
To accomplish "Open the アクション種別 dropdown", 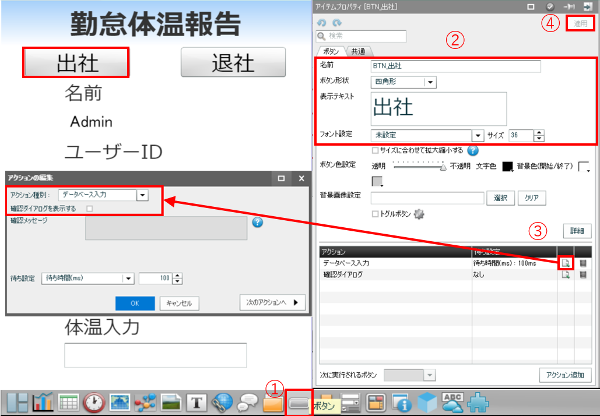I will coord(142,195).
